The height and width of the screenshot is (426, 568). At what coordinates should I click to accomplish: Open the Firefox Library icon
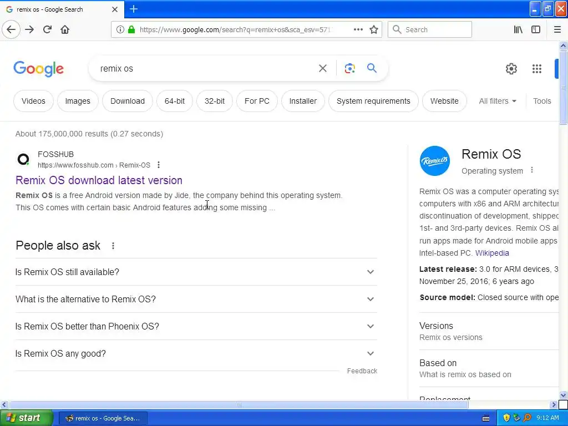518,29
